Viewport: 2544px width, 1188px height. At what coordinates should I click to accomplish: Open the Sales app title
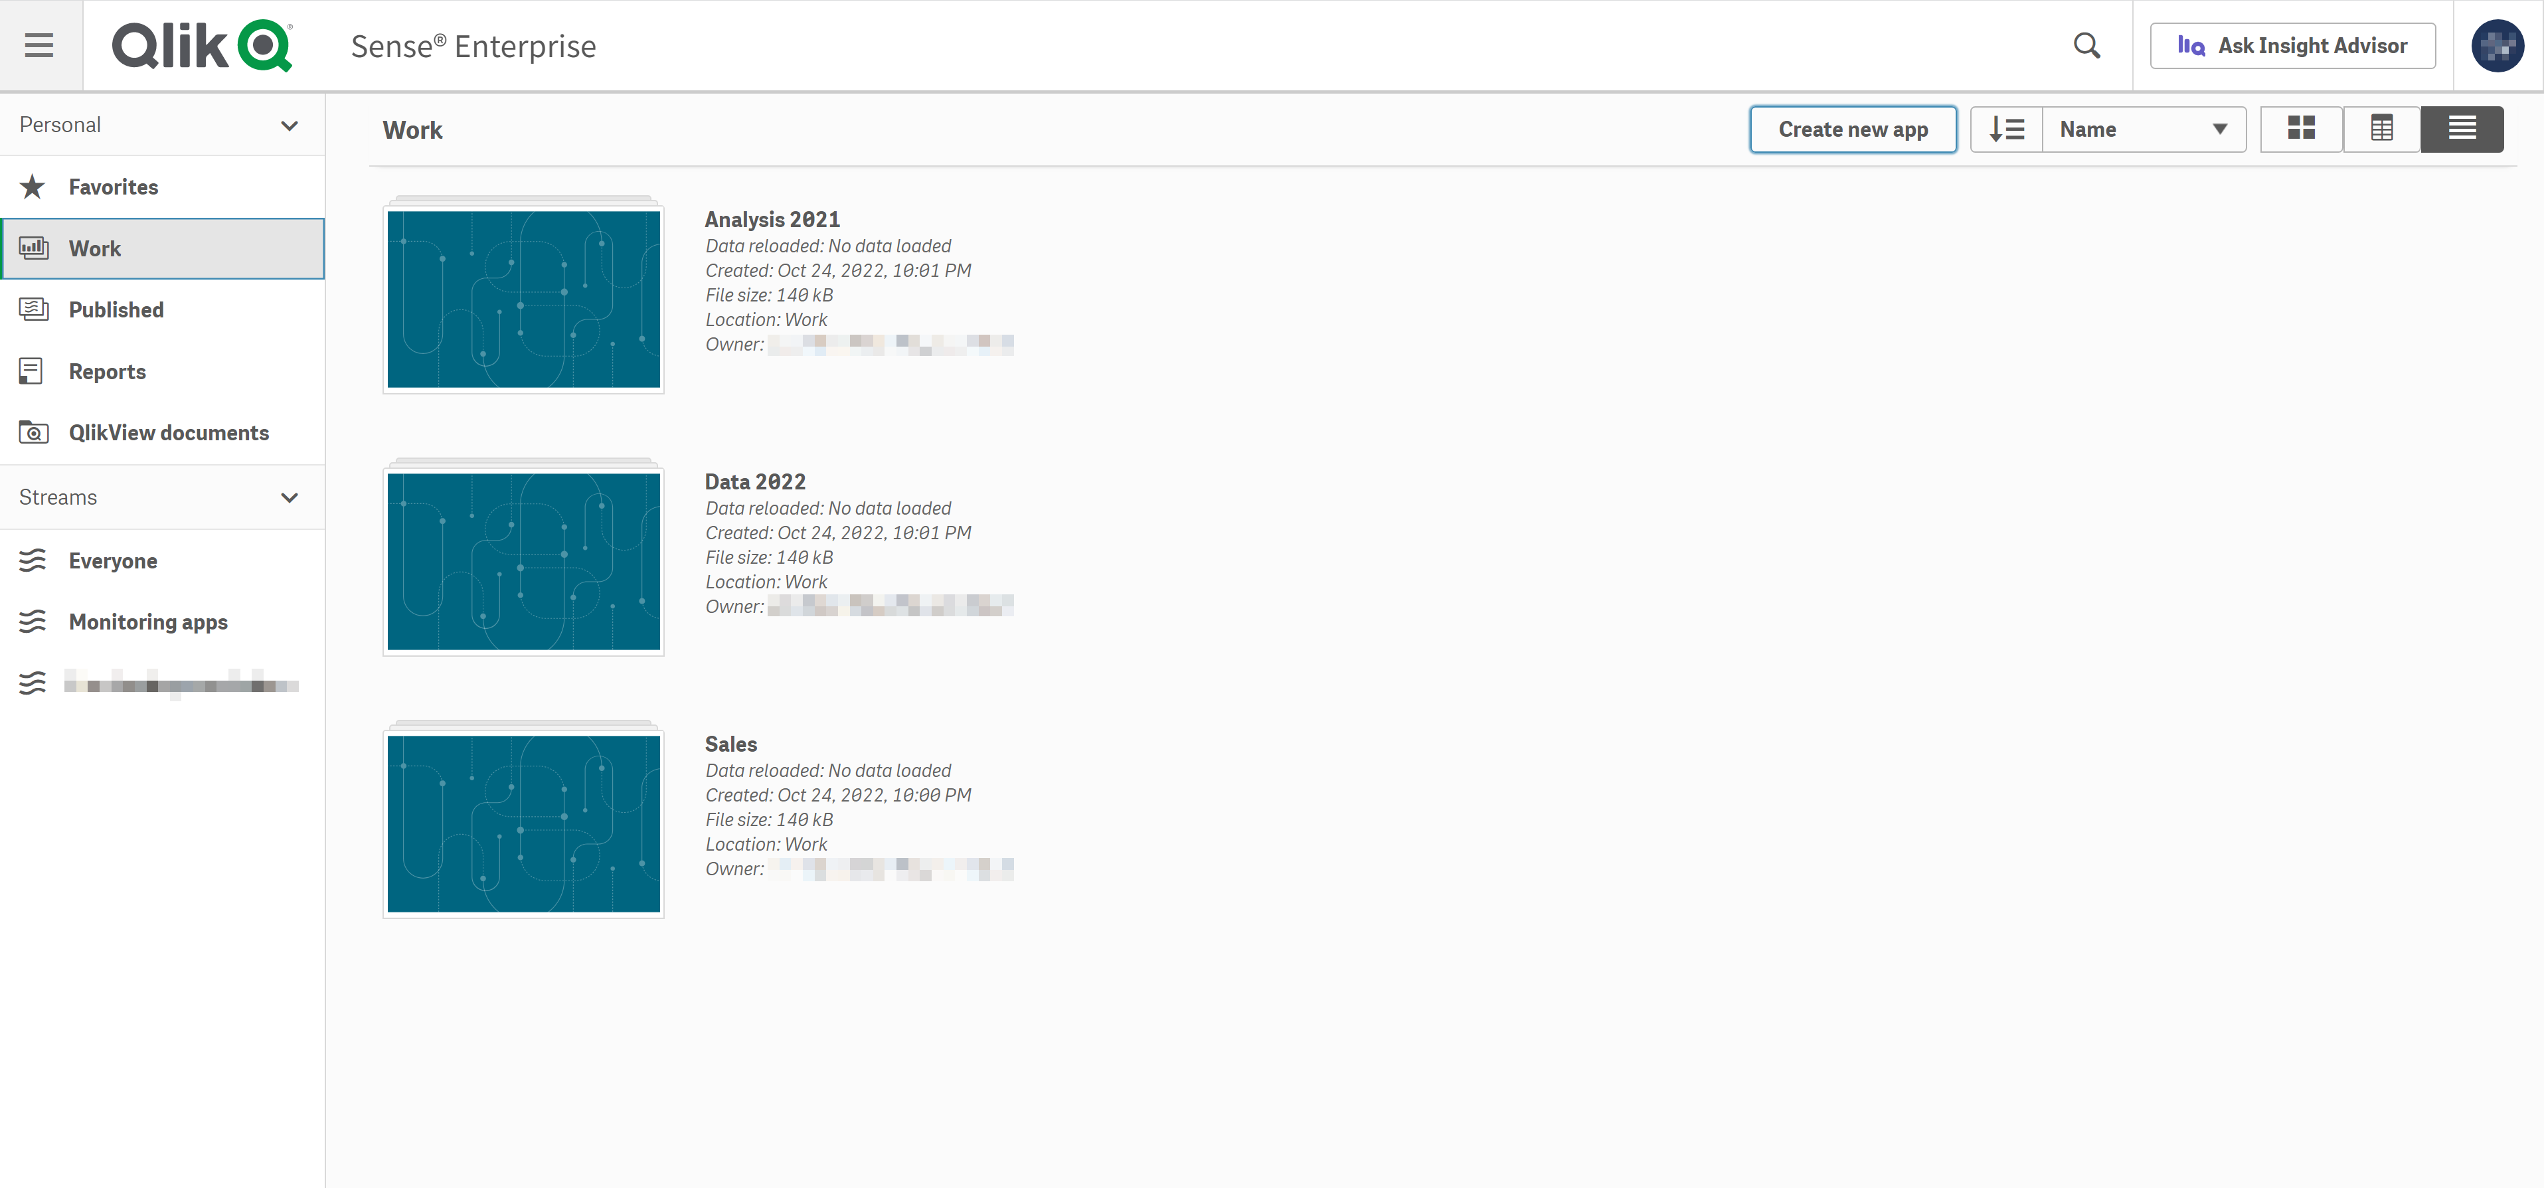click(x=731, y=744)
